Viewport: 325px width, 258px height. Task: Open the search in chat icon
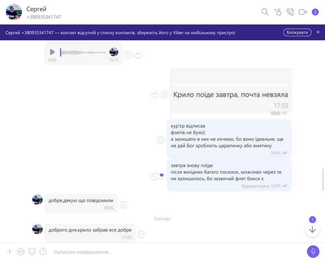click(x=265, y=12)
